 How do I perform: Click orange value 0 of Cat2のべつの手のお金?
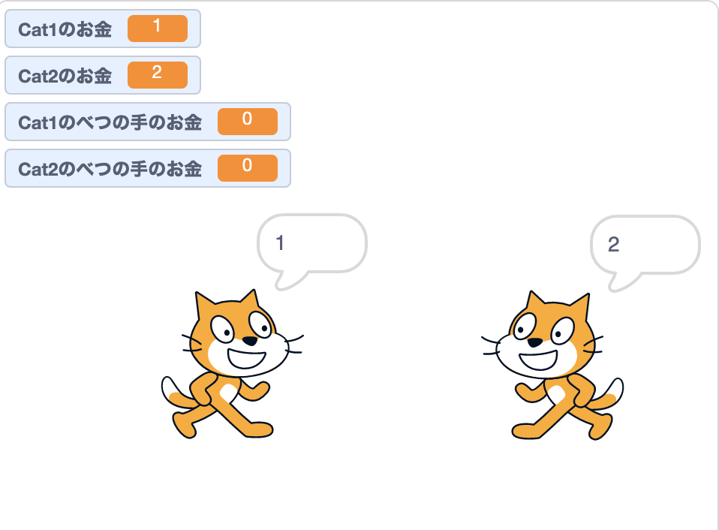(x=247, y=168)
